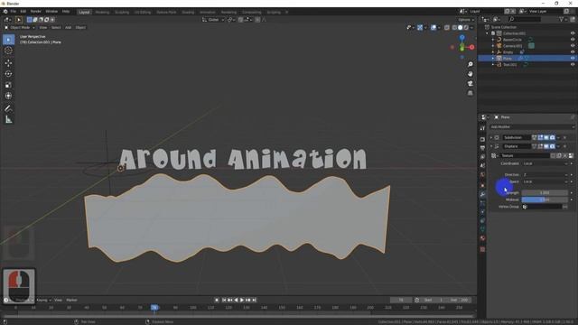Toggle camera view with the camera icon
This screenshot has height=325, width=578.
coord(471,84)
